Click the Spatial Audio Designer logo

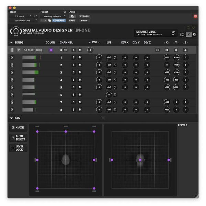click(x=16, y=31)
